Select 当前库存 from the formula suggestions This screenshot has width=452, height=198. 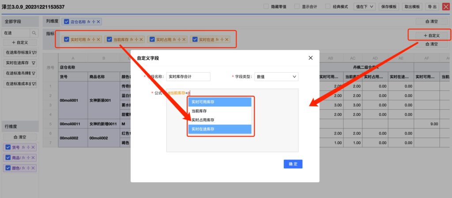[220, 111]
